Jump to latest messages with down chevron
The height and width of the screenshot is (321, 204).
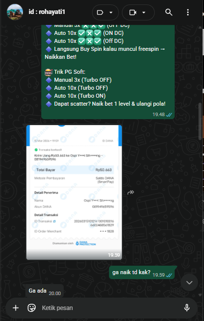point(189,283)
